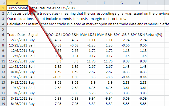Screen dimensions: 169x106
Task: Click IWM L&S value 2.87 in row 13
Action: pos(87,72)
